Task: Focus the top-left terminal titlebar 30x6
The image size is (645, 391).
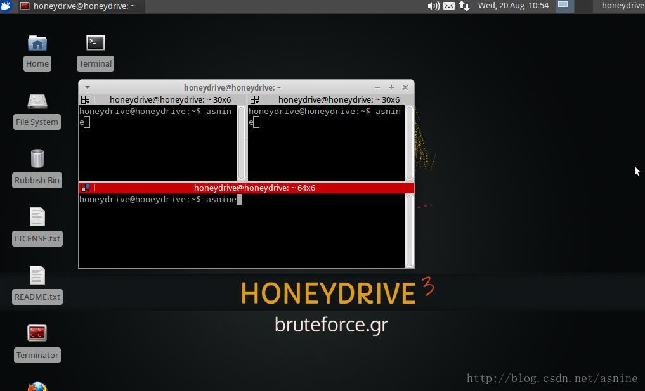Action: click(x=170, y=100)
